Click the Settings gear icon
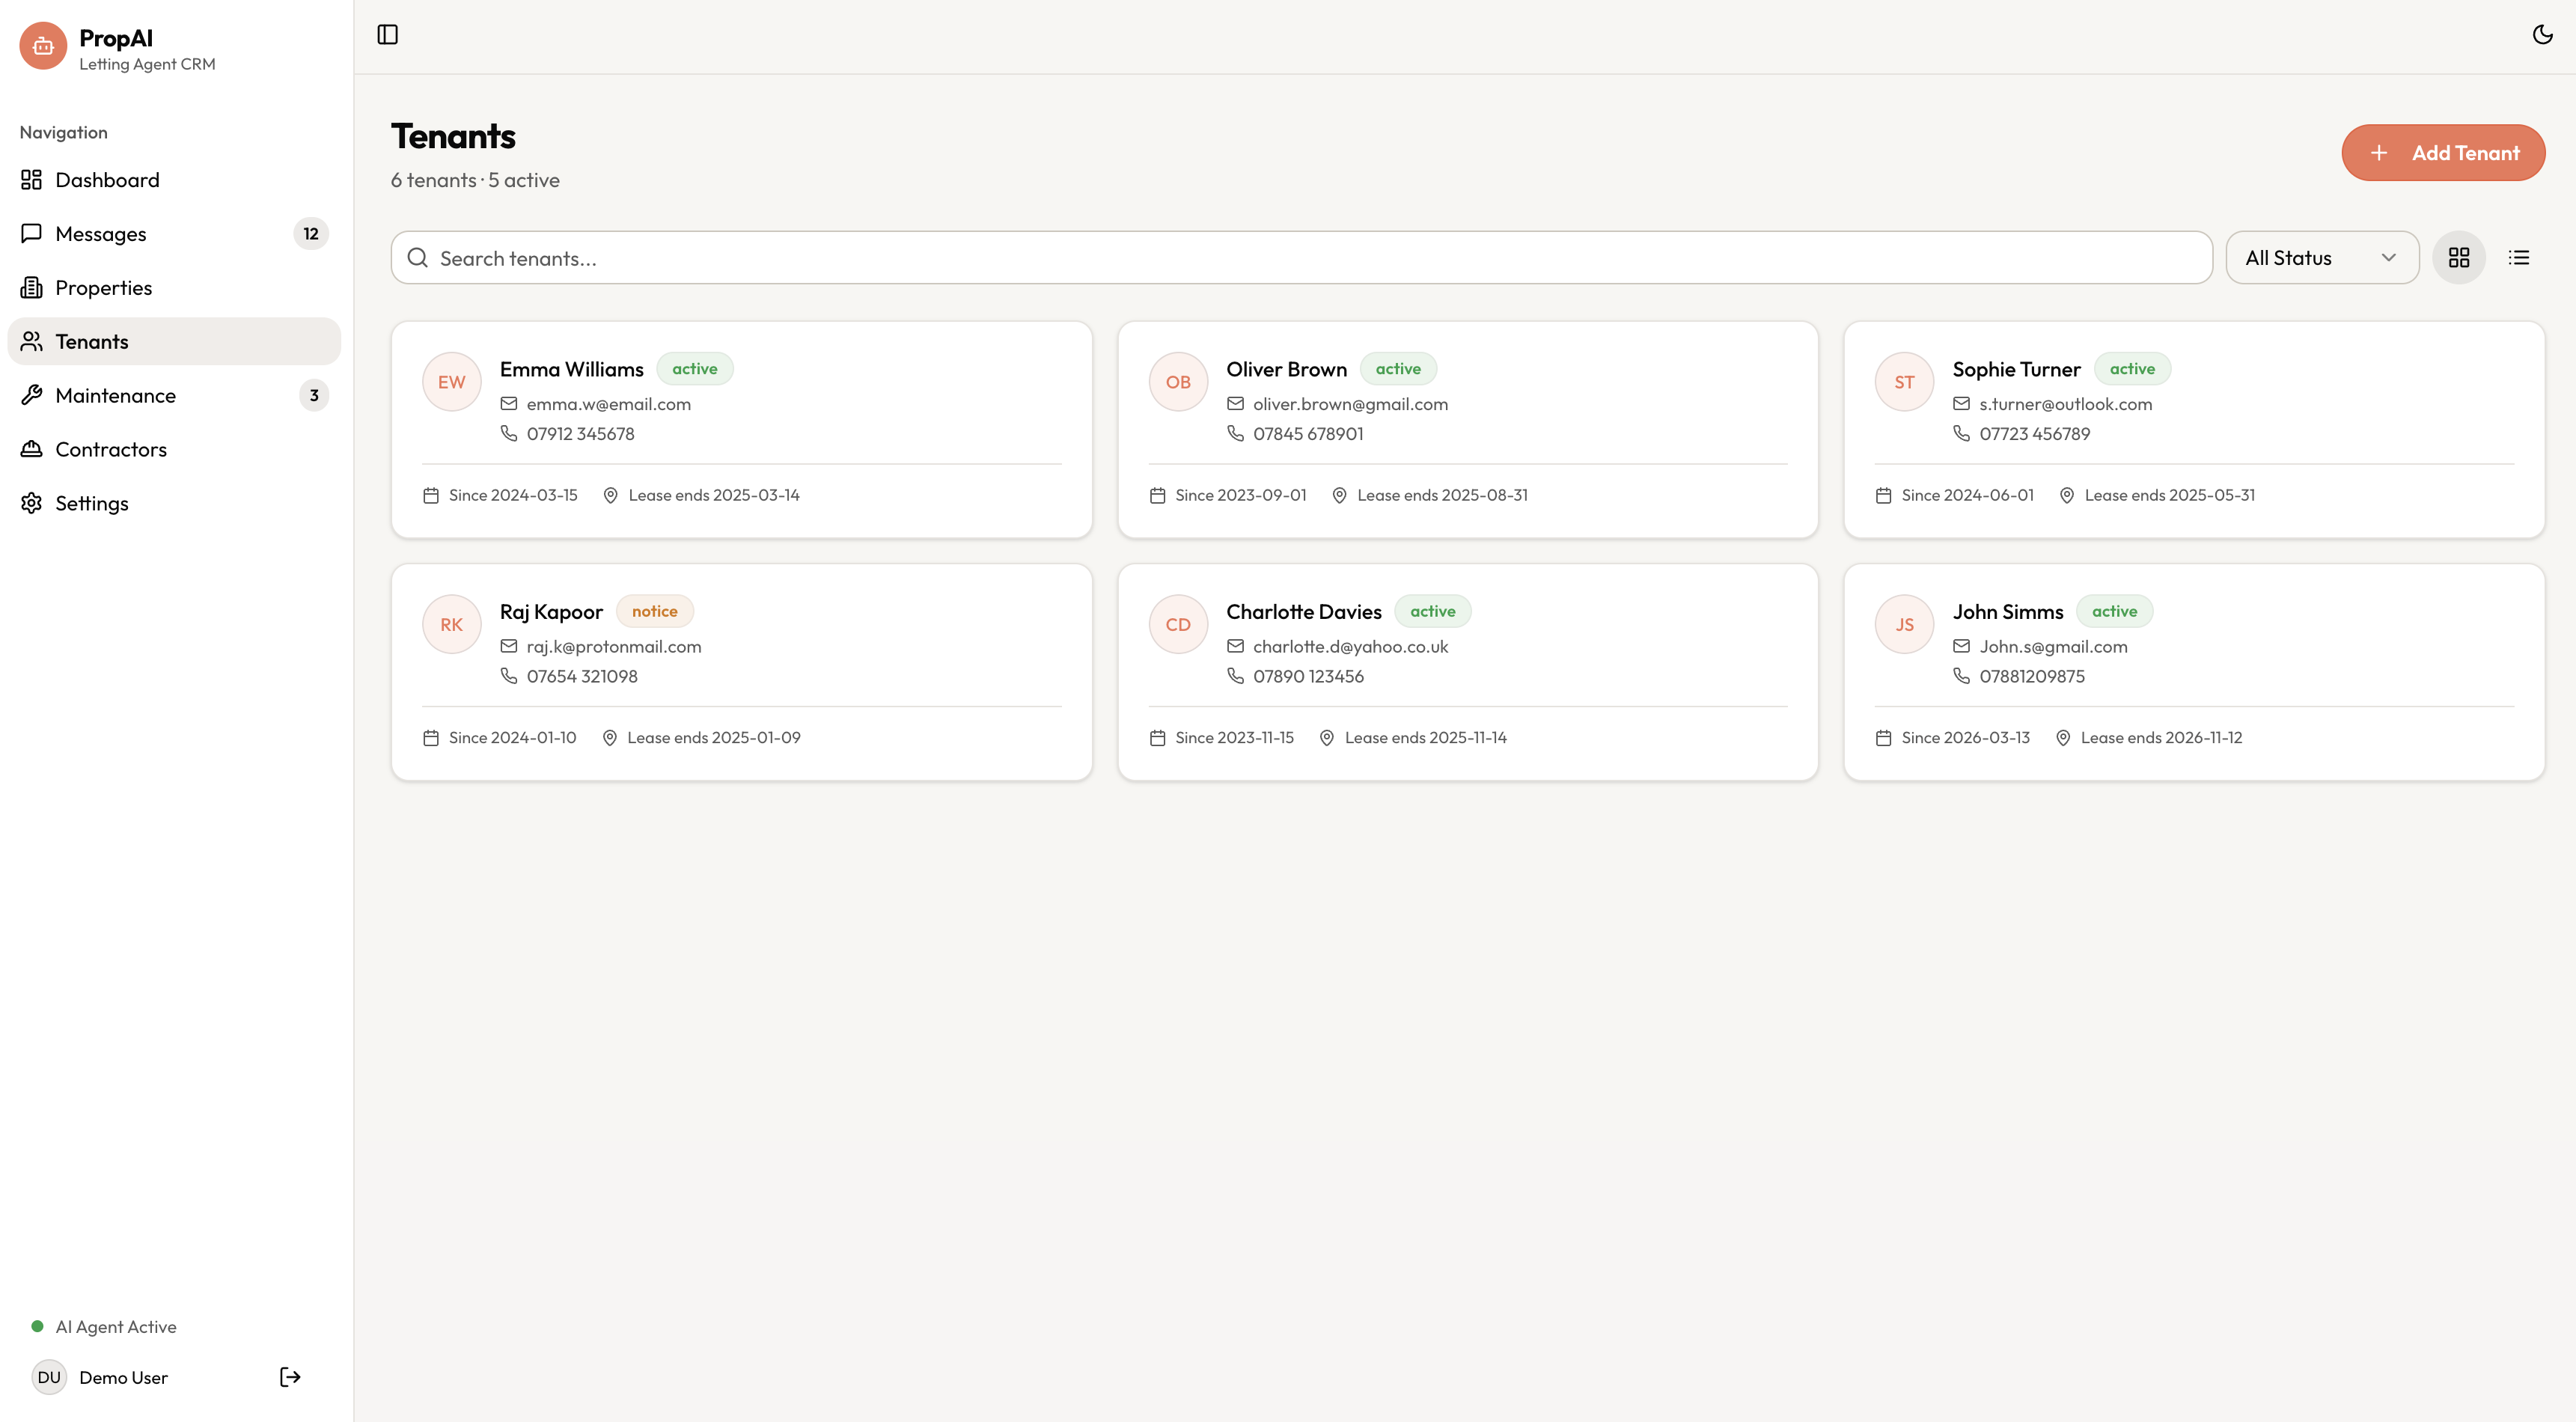The image size is (2576, 1422). (x=32, y=503)
